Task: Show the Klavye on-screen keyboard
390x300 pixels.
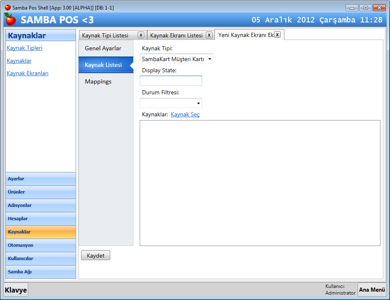Action: [16, 290]
